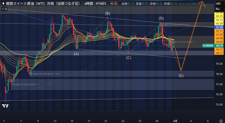Select the (C) wave label on chart
Screen dimensions: 225x123
point(129,58)
